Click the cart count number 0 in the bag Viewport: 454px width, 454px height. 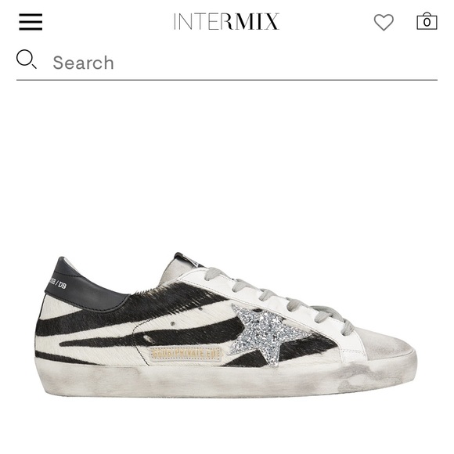click(427, 23)
